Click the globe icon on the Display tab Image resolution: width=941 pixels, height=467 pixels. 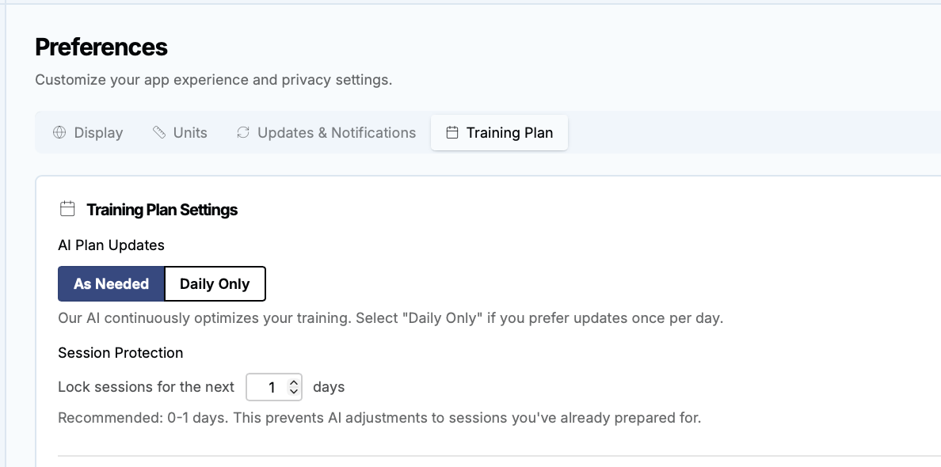click(x=59, y=133)
